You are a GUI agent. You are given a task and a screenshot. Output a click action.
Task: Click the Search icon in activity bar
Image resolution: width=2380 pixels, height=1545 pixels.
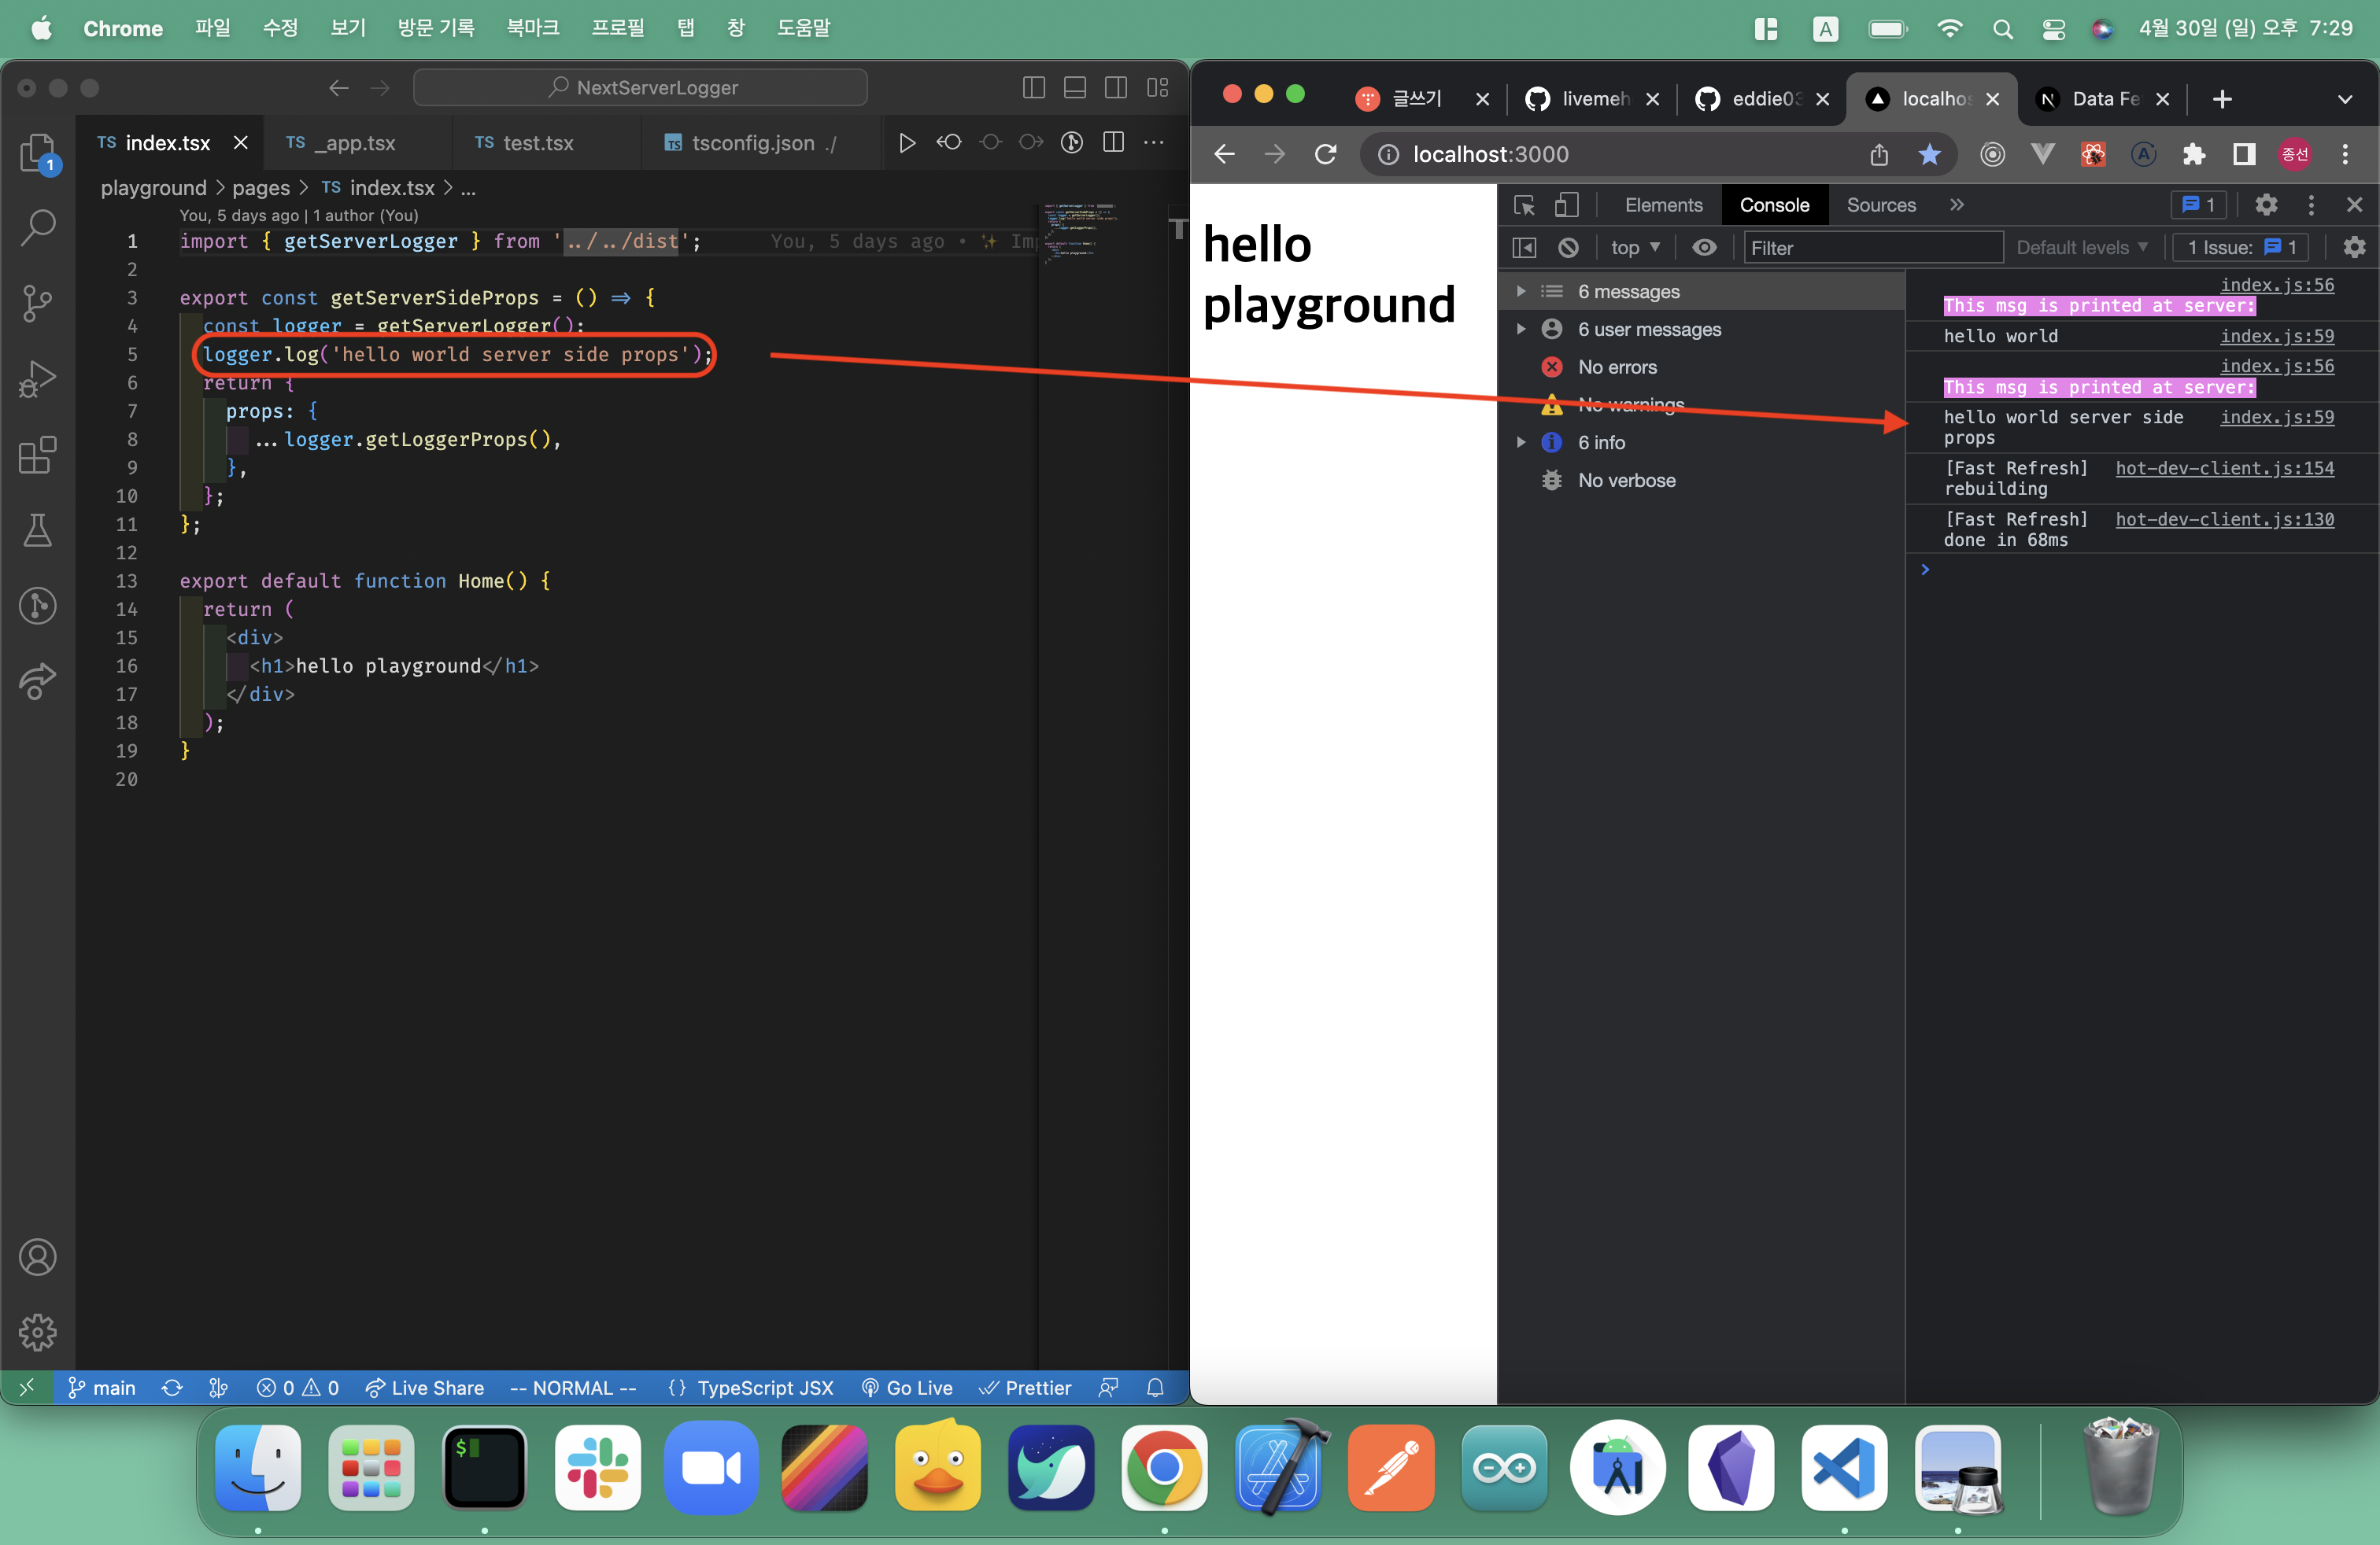(x=37, y=227)
